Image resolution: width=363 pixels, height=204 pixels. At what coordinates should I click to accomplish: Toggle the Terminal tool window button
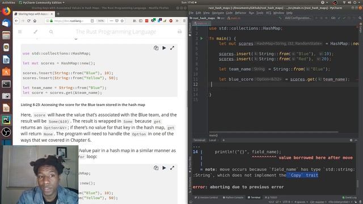point(254,197)
